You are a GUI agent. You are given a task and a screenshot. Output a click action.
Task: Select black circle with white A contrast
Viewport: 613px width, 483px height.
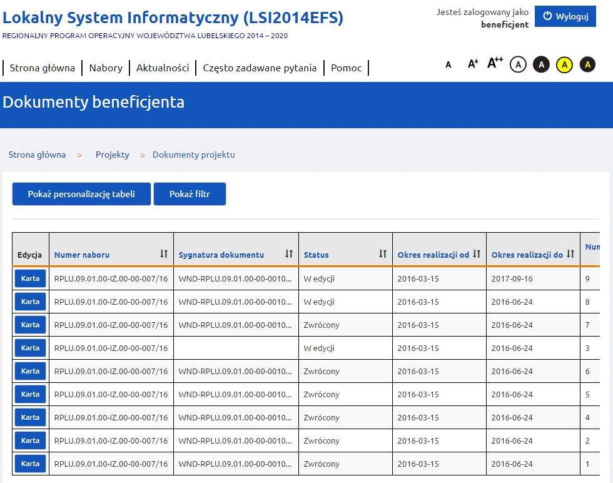click(x=542, y=64)
